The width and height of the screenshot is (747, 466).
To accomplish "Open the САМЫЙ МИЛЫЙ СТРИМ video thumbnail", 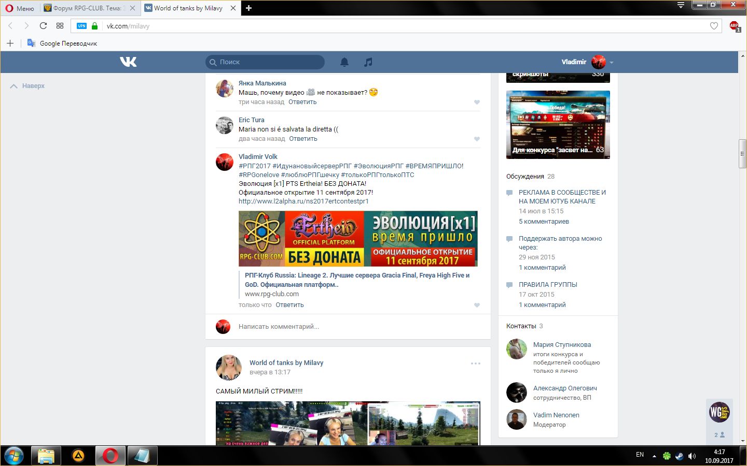I will click(x=348, y=423).
